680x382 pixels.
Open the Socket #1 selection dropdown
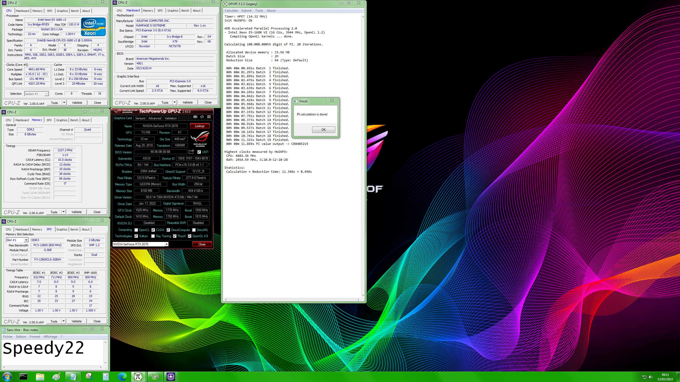36,94
